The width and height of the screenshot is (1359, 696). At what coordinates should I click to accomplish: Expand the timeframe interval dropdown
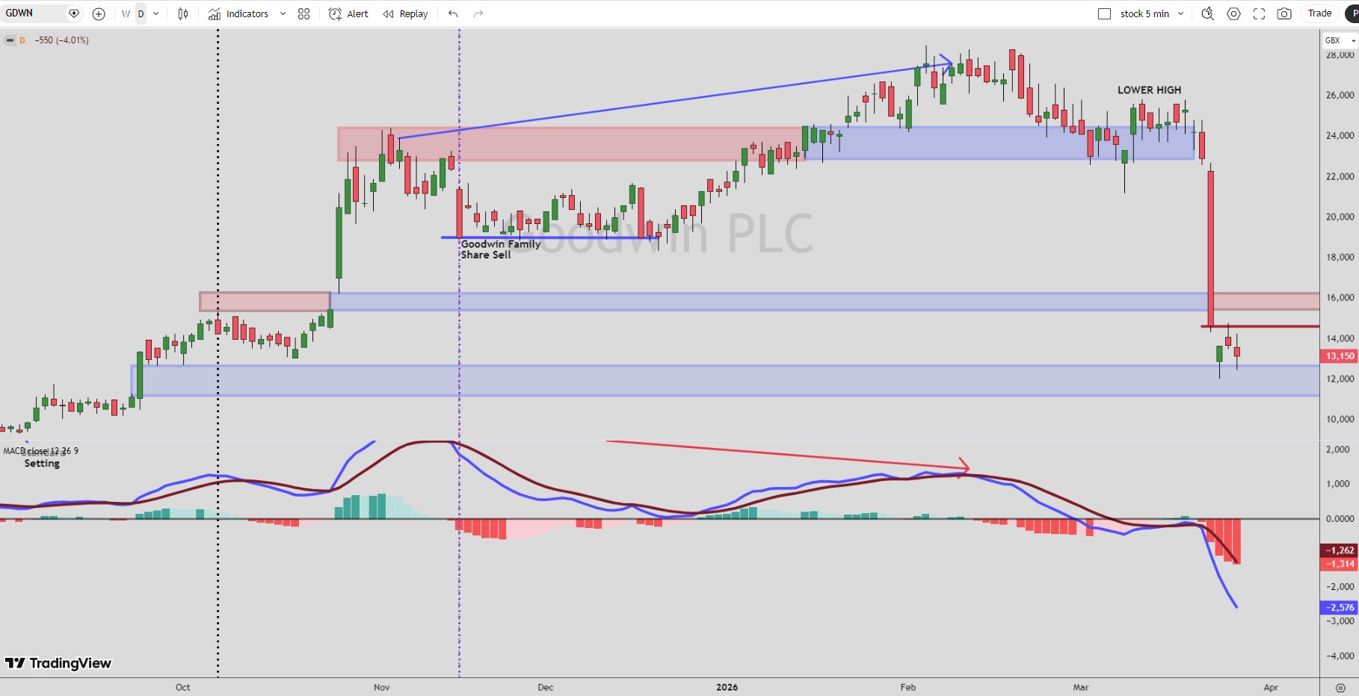pyautogui.click(x=156, y=13)
